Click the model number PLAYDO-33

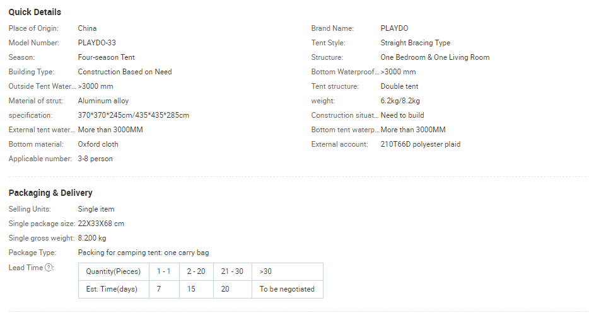(x=98, y=43)
